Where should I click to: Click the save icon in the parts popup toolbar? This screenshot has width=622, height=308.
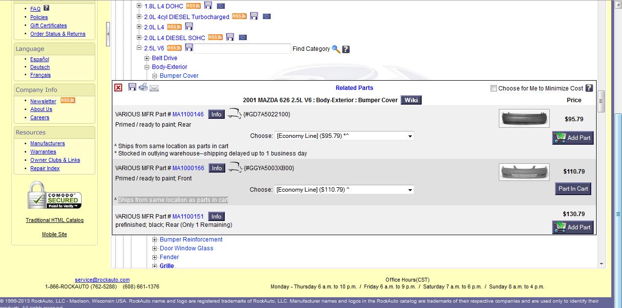pos(132,87)
